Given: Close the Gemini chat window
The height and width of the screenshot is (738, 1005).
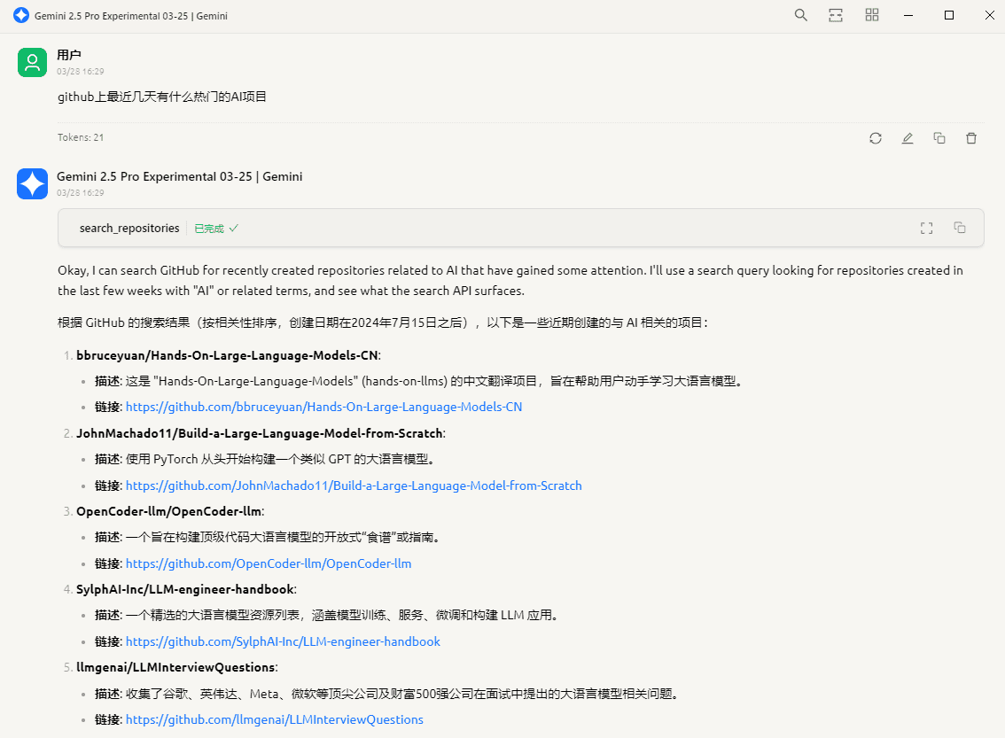Looking at the screenshot, I should pyautogui.click(x=990, y=15).
